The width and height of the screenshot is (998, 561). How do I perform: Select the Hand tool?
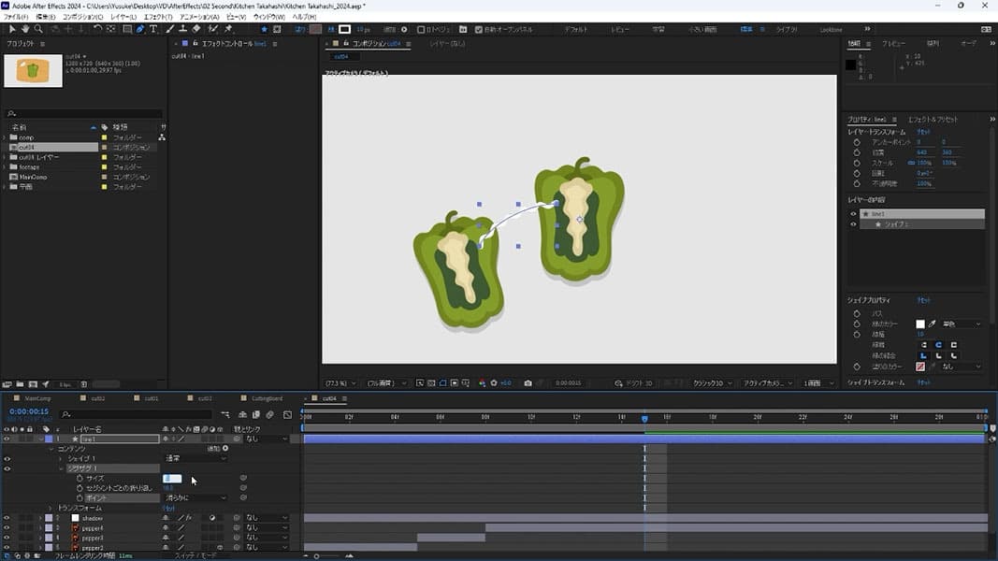25,29
